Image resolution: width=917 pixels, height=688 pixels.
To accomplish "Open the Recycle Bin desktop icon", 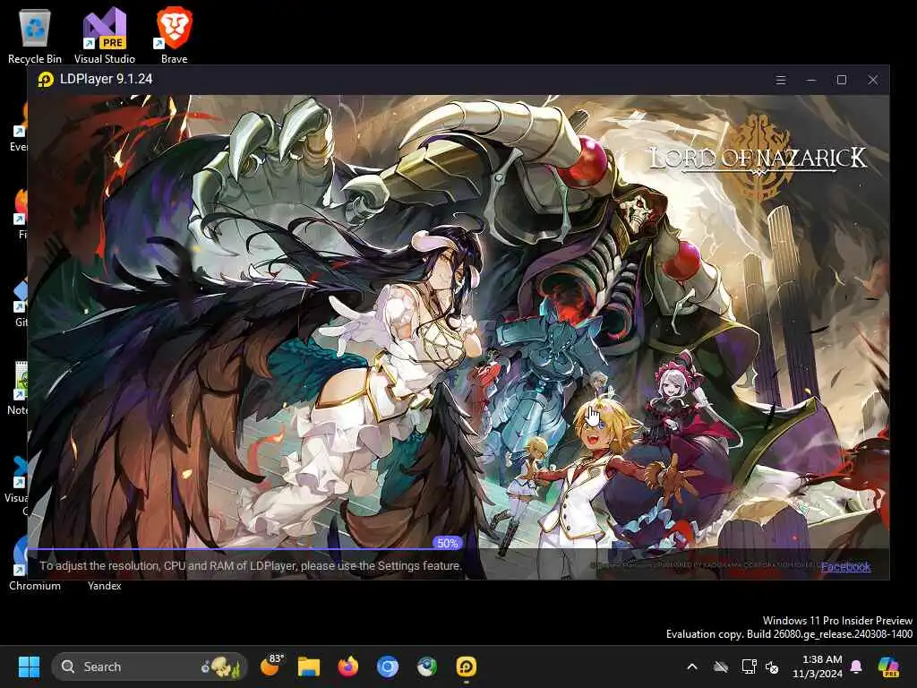I will [x=35, y=36].
